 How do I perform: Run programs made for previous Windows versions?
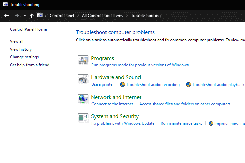140,65
